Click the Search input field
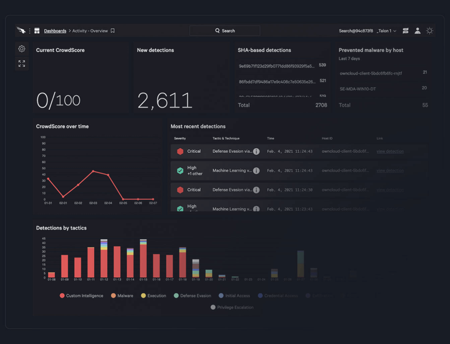 (225, 31)
